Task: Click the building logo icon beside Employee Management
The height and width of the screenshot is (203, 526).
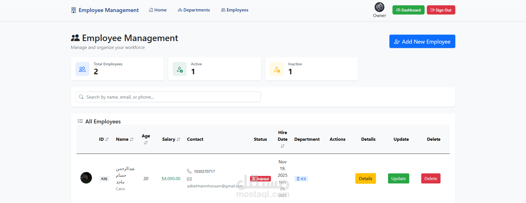Action: (x=73, y=10)
